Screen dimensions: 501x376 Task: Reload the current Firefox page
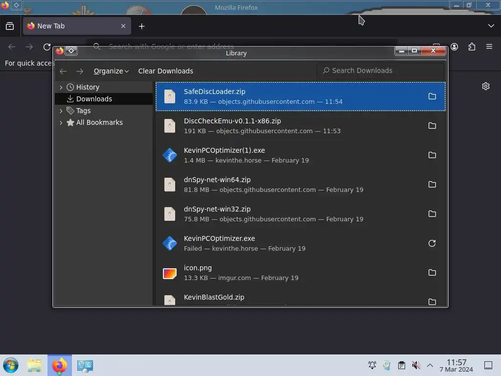coord(47,47)
